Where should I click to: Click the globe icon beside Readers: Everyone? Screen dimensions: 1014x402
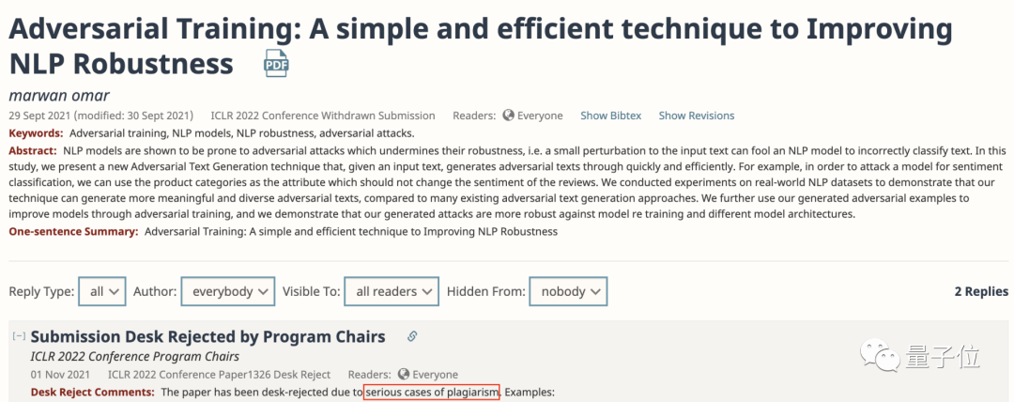(x=508, y=116)
